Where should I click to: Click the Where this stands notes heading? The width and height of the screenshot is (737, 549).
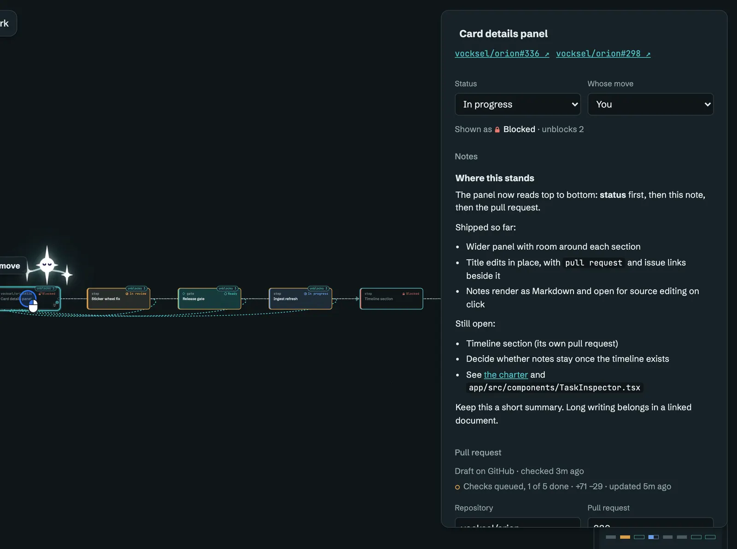tap(495, 178)
